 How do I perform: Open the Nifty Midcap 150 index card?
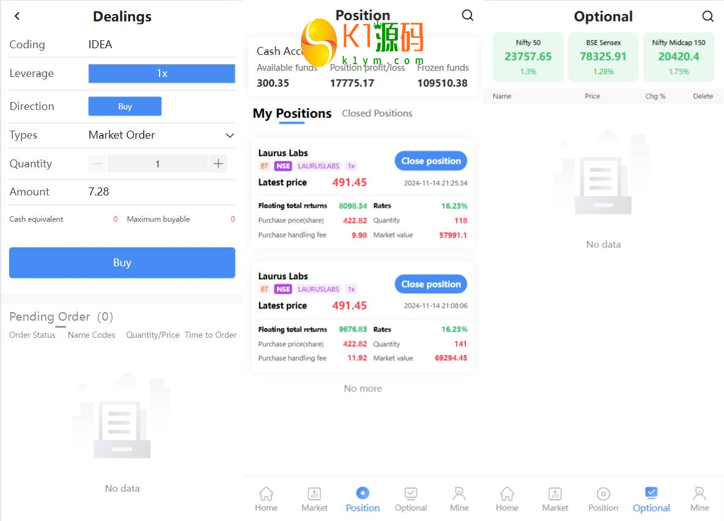(678, 57)
